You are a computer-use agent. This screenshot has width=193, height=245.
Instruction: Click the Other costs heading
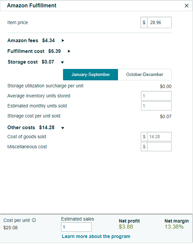21,128
